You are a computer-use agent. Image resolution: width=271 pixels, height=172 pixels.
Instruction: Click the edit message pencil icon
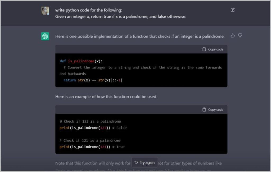(233, 10)
